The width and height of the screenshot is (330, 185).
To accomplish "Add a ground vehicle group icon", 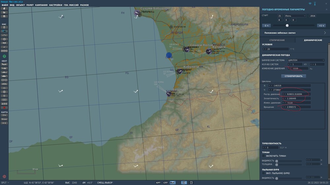I will [4, 76].
